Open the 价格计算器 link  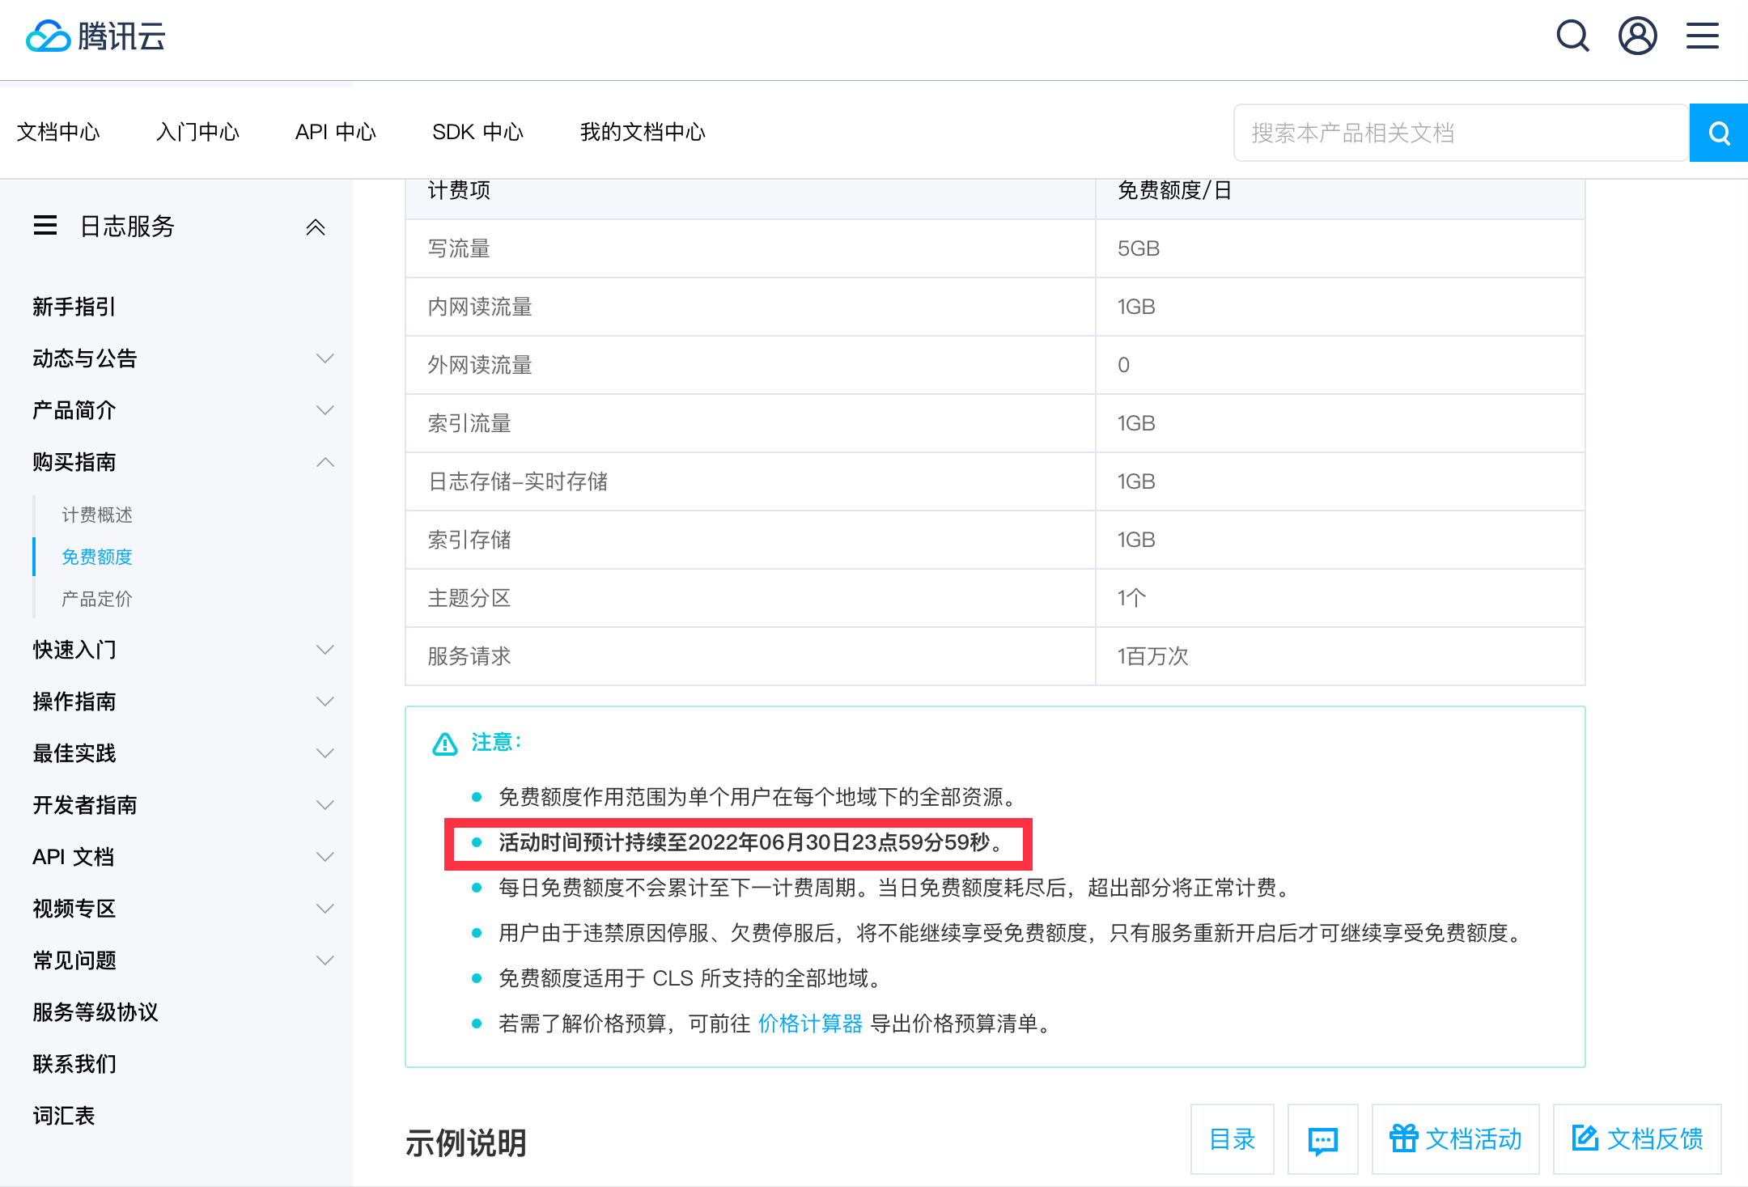click(x=809, y=1023)
